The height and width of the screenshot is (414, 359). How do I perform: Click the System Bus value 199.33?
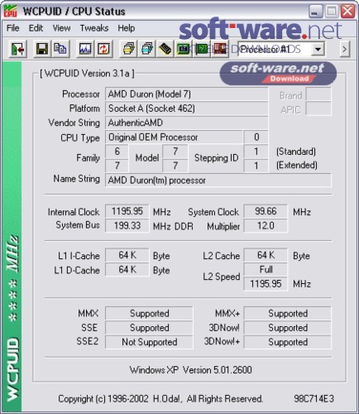(x=127, y=226)
